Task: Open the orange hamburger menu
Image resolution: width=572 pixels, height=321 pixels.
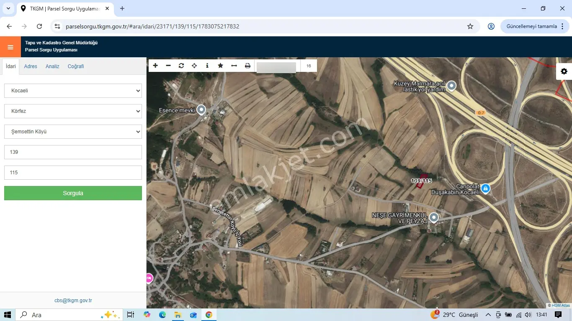Action: (10, 47)
